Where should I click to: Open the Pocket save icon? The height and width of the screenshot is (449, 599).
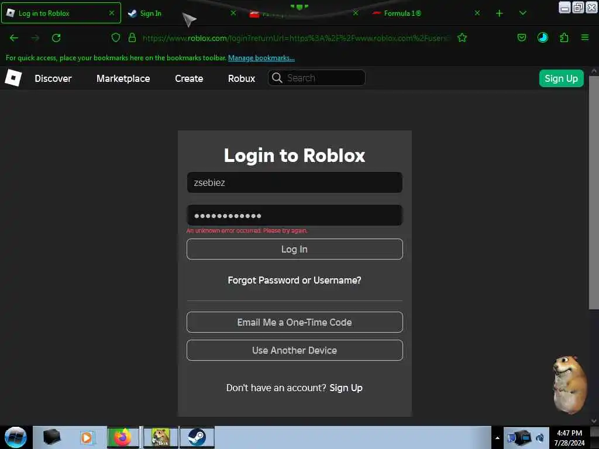(521, 37)
